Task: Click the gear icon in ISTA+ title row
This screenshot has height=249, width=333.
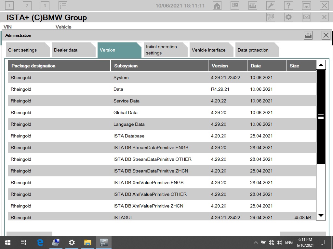Action: coord(288,17)
